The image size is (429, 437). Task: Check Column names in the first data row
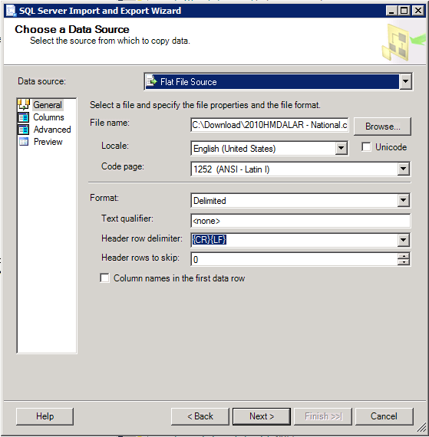(104, 278)
